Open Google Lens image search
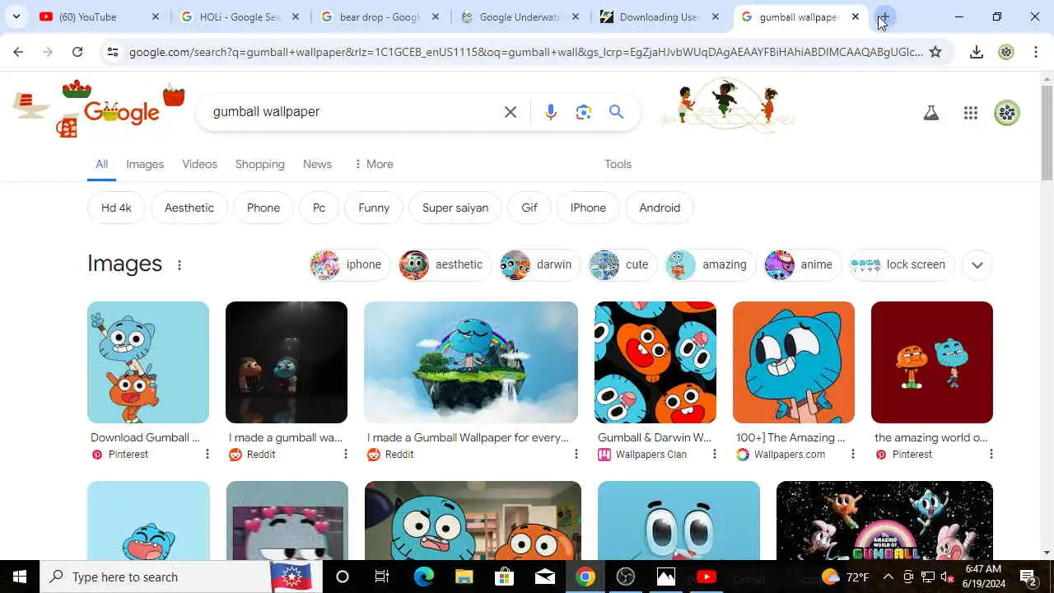Screen dimensions: 1054x593 pyautogui.click(x=584, y=112)
